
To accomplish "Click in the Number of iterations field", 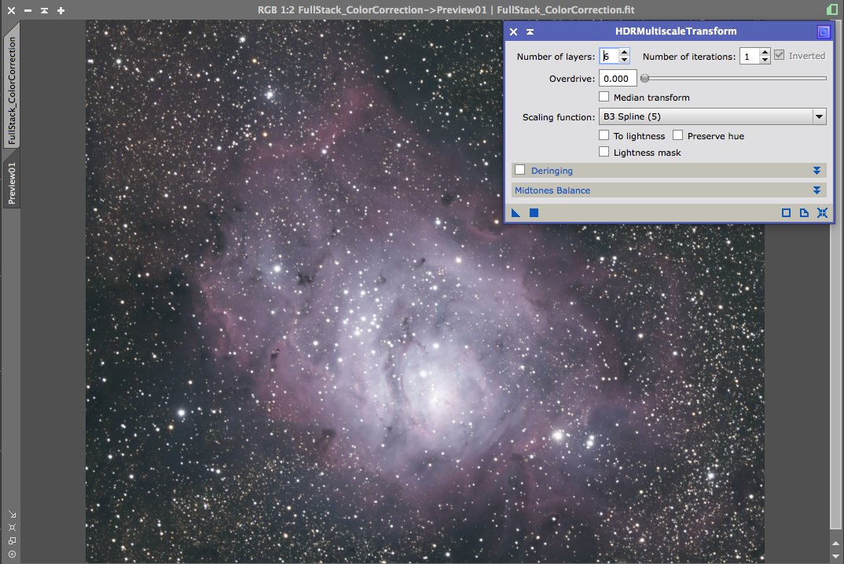I will tap(750, 56).
